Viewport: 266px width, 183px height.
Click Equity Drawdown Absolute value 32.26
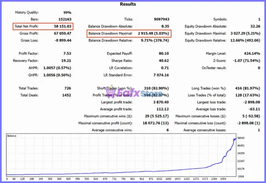(x=255, y=26)
